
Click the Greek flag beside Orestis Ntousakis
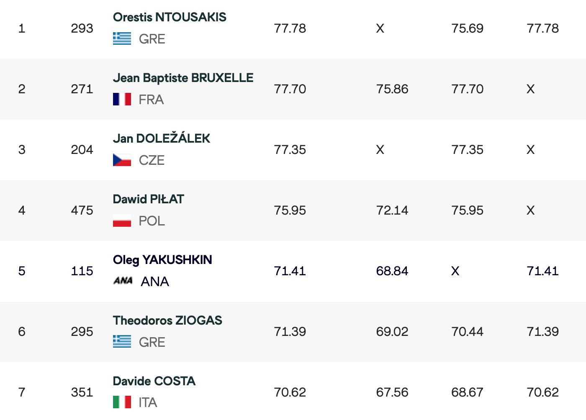(x=122, y=39)
